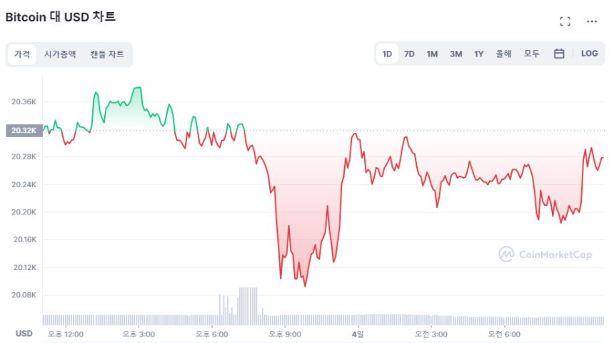
Task: Switch to the 가격 tab
Action: [x=22, y=54]
